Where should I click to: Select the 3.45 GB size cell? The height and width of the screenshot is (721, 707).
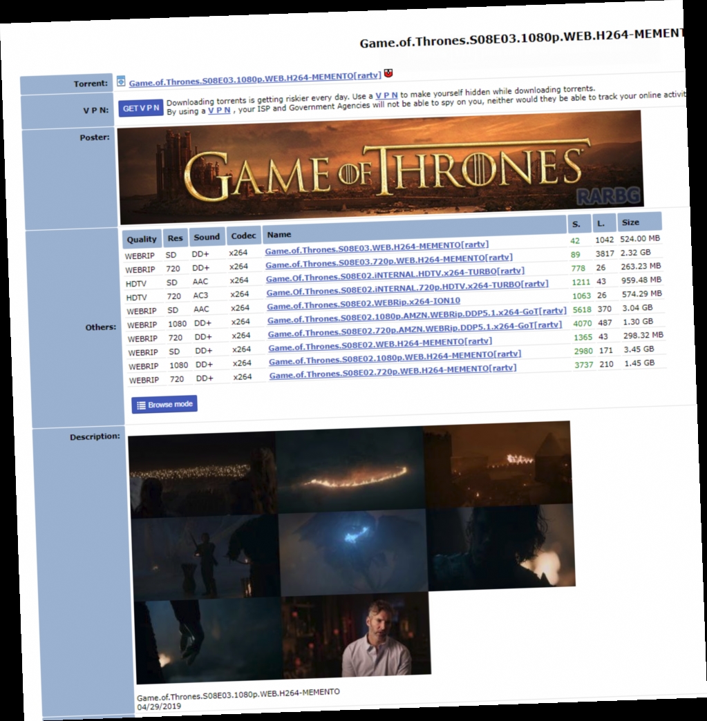pyautogui.click(x=639, y=349)
